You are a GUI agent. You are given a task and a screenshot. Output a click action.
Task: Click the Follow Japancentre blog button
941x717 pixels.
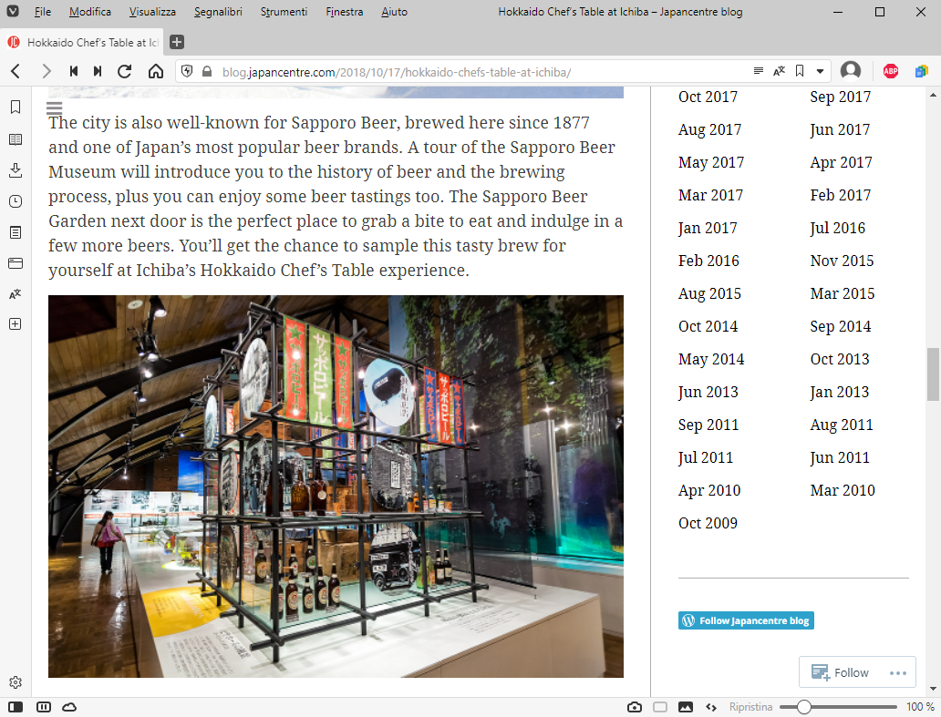[746, 620]
